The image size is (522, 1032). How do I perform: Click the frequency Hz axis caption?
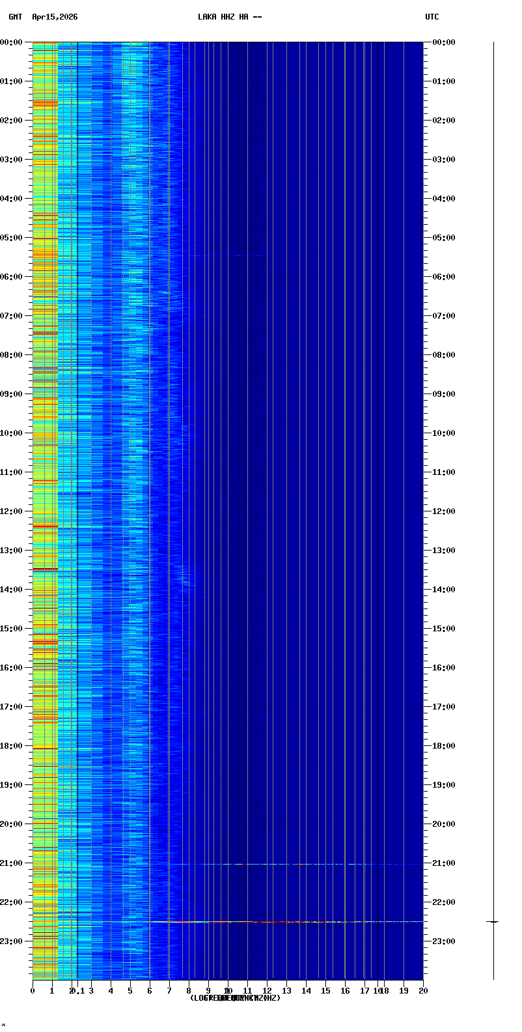[235, 998]
